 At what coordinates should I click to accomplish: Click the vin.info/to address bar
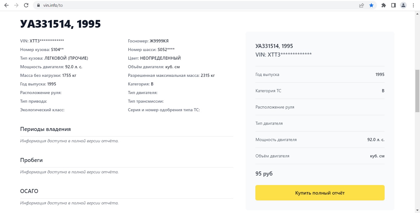(x=185, y=5)
